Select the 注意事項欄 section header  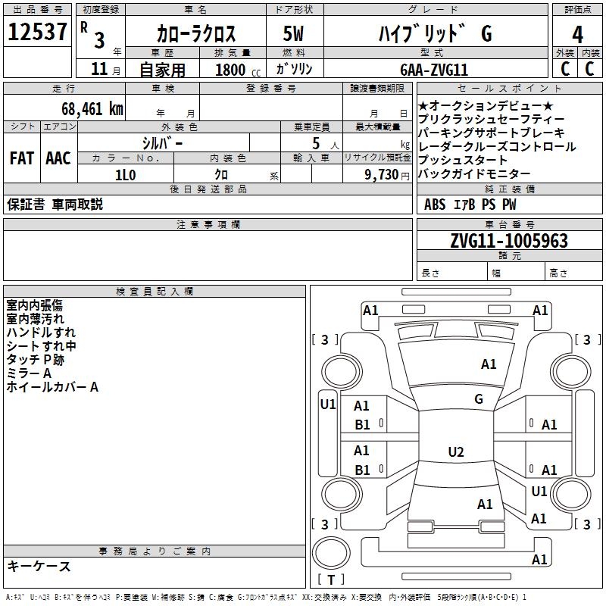(208, 224)
